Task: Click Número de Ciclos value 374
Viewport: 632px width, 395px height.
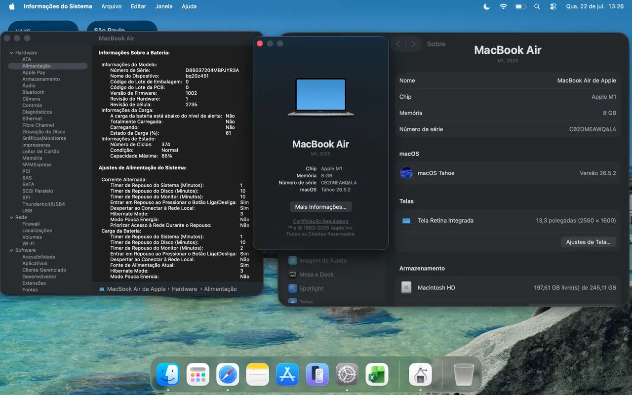Action: pyautogui.click(x=166, y=145)
